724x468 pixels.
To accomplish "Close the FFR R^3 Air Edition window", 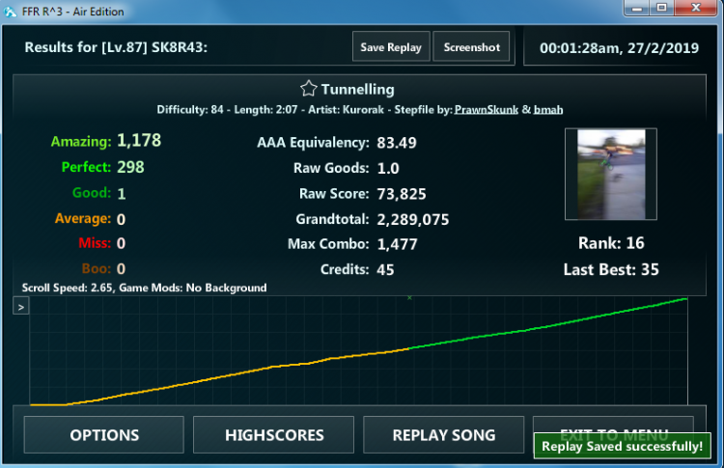I will click(698, 8).
